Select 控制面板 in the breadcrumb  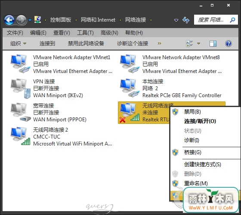click(61, 20)
